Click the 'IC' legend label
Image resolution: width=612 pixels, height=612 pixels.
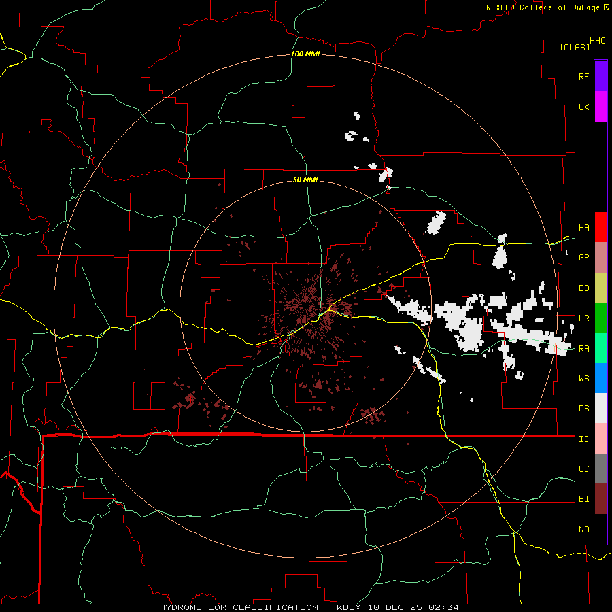(x=583, y=439)
